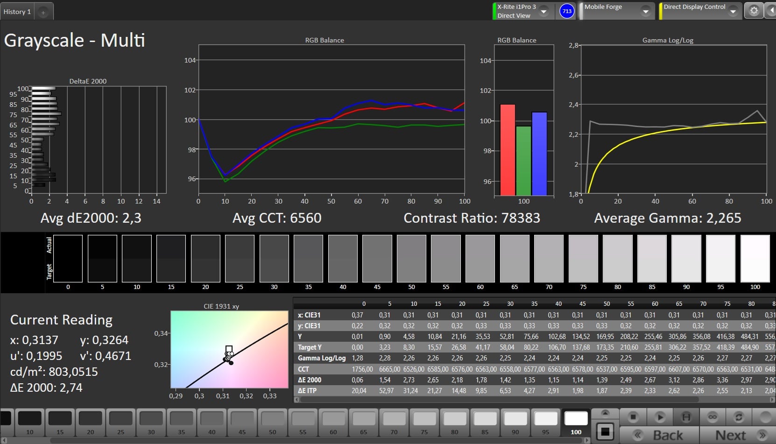The height and width of the screenshot is (444, 776).
Task: Click the refresh loop icon
Action: pyautogui.click(x=738, y=416)
